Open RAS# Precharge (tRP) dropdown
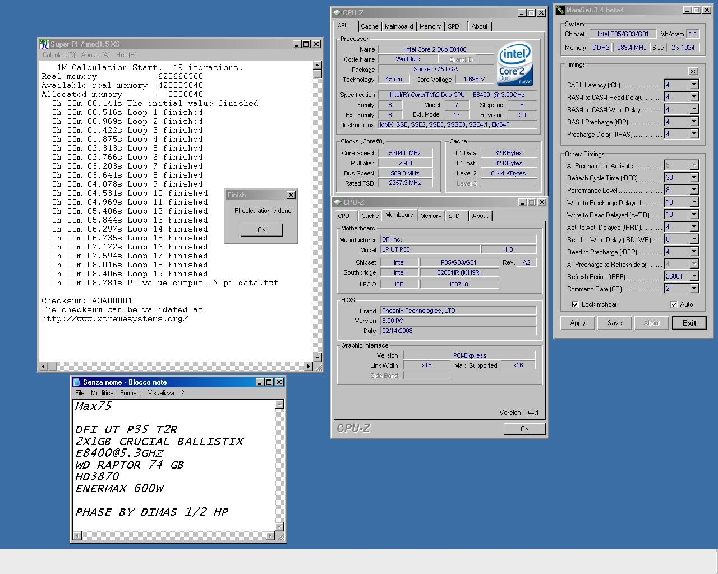Image resolution: width=718 pixels, height=574 pixels. tap(694, 122)
